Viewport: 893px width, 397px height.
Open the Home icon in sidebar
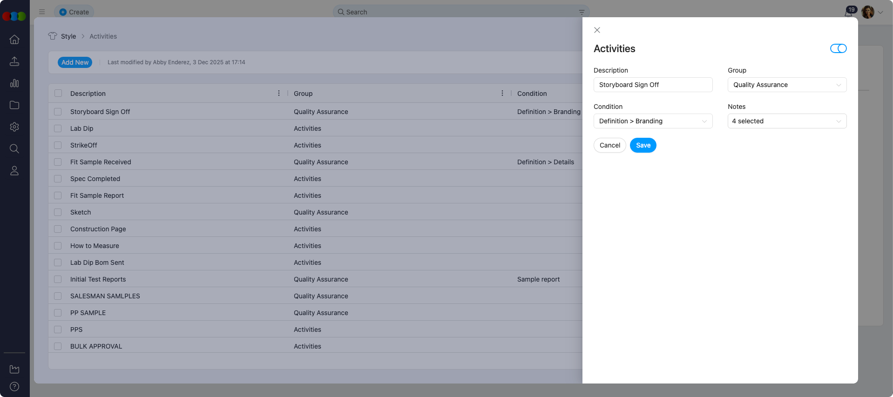14,40
